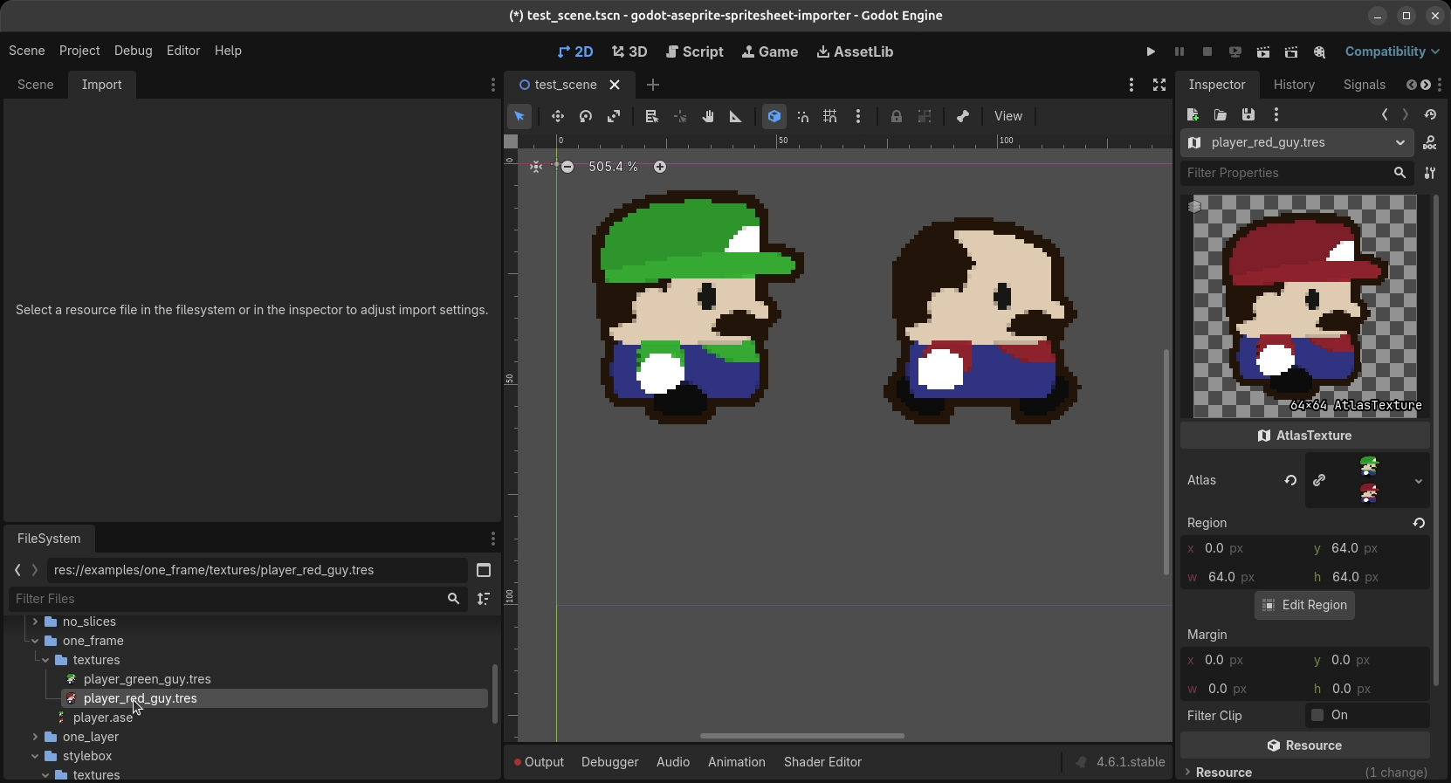1451x783 pixels.
Task: Activate the Rotate Mode tool
Action: point(586,116)
